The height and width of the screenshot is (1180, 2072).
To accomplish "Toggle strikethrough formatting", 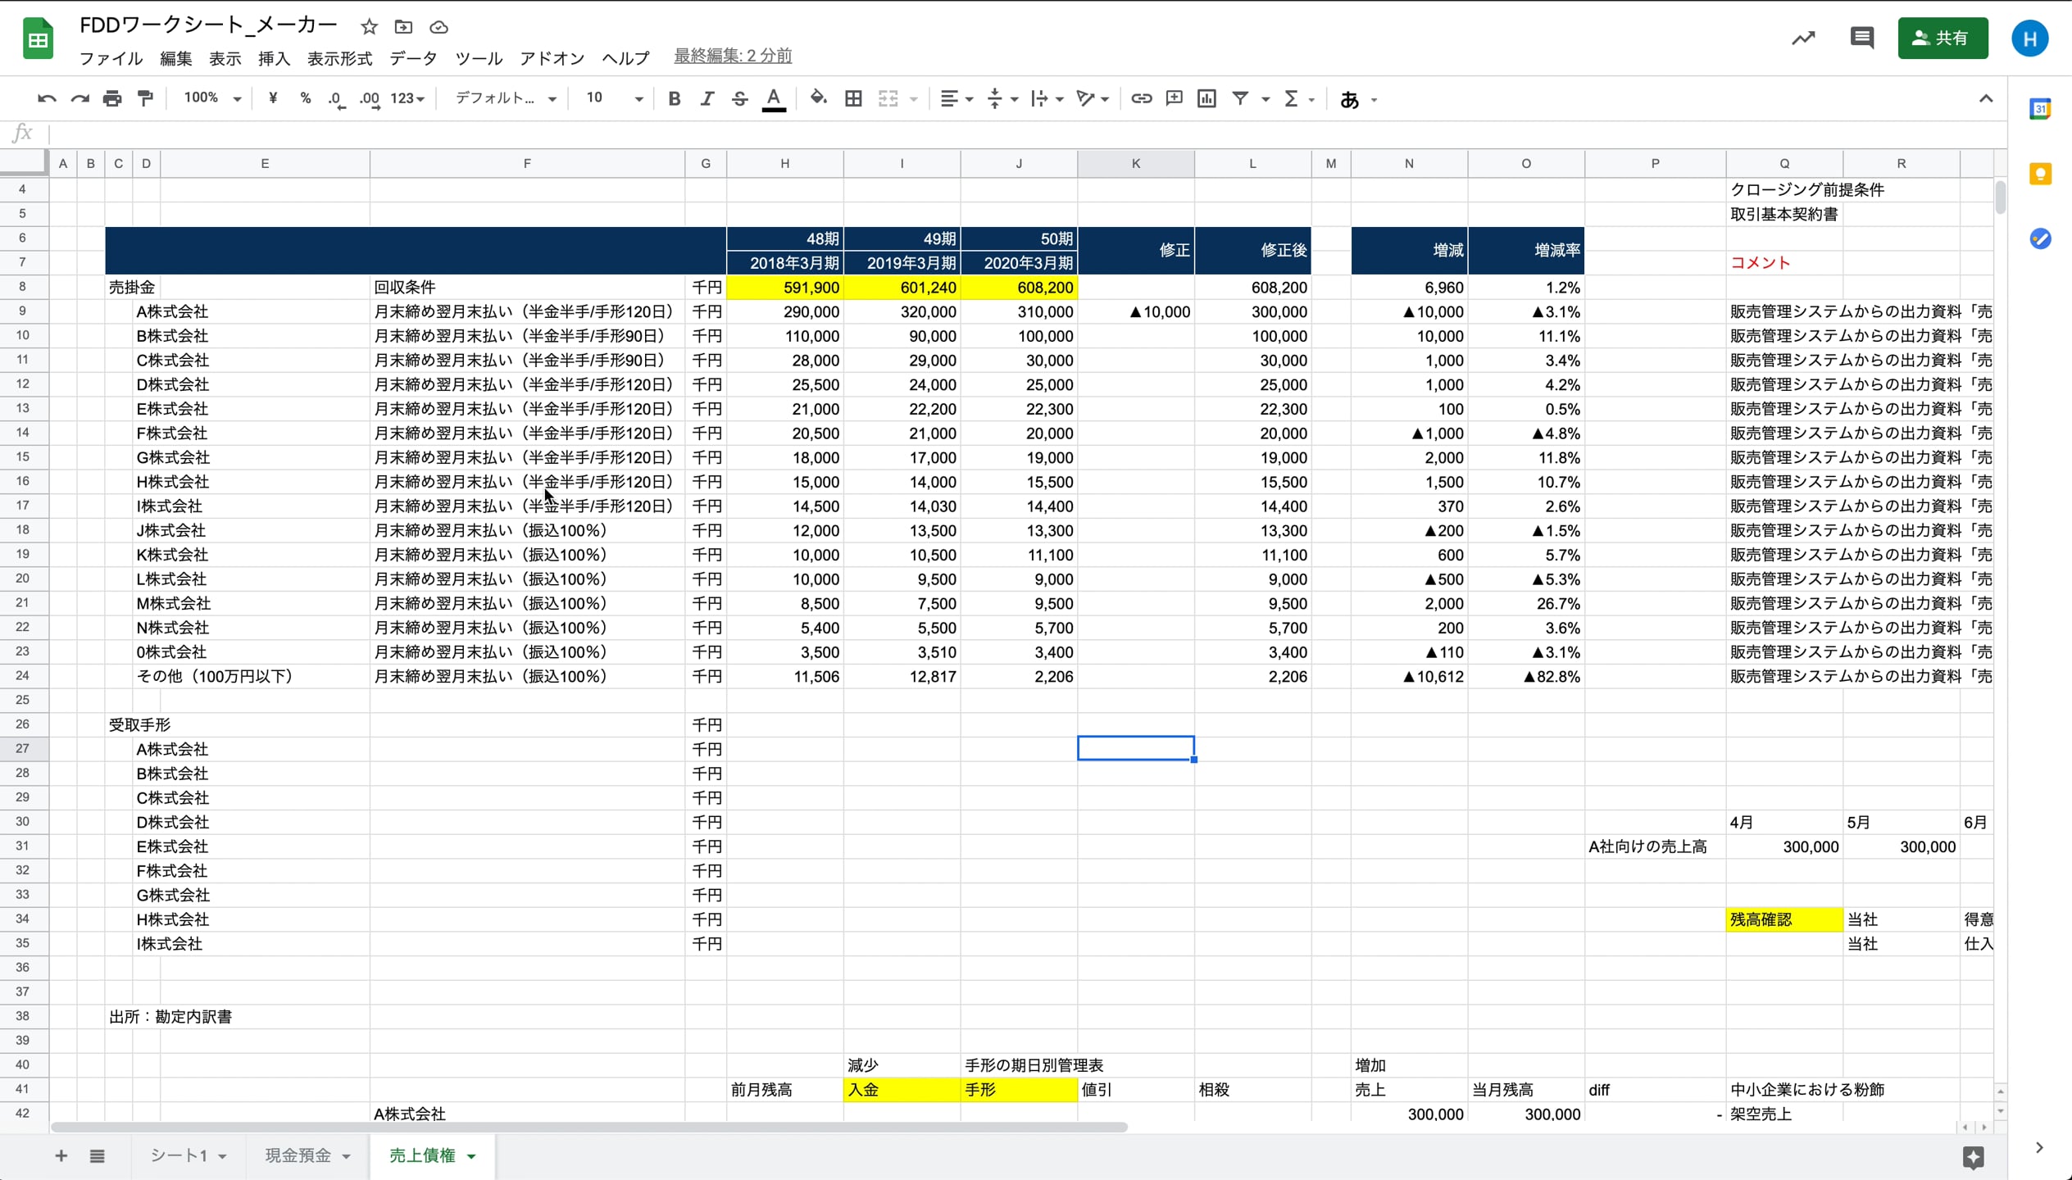I will 739,99.
